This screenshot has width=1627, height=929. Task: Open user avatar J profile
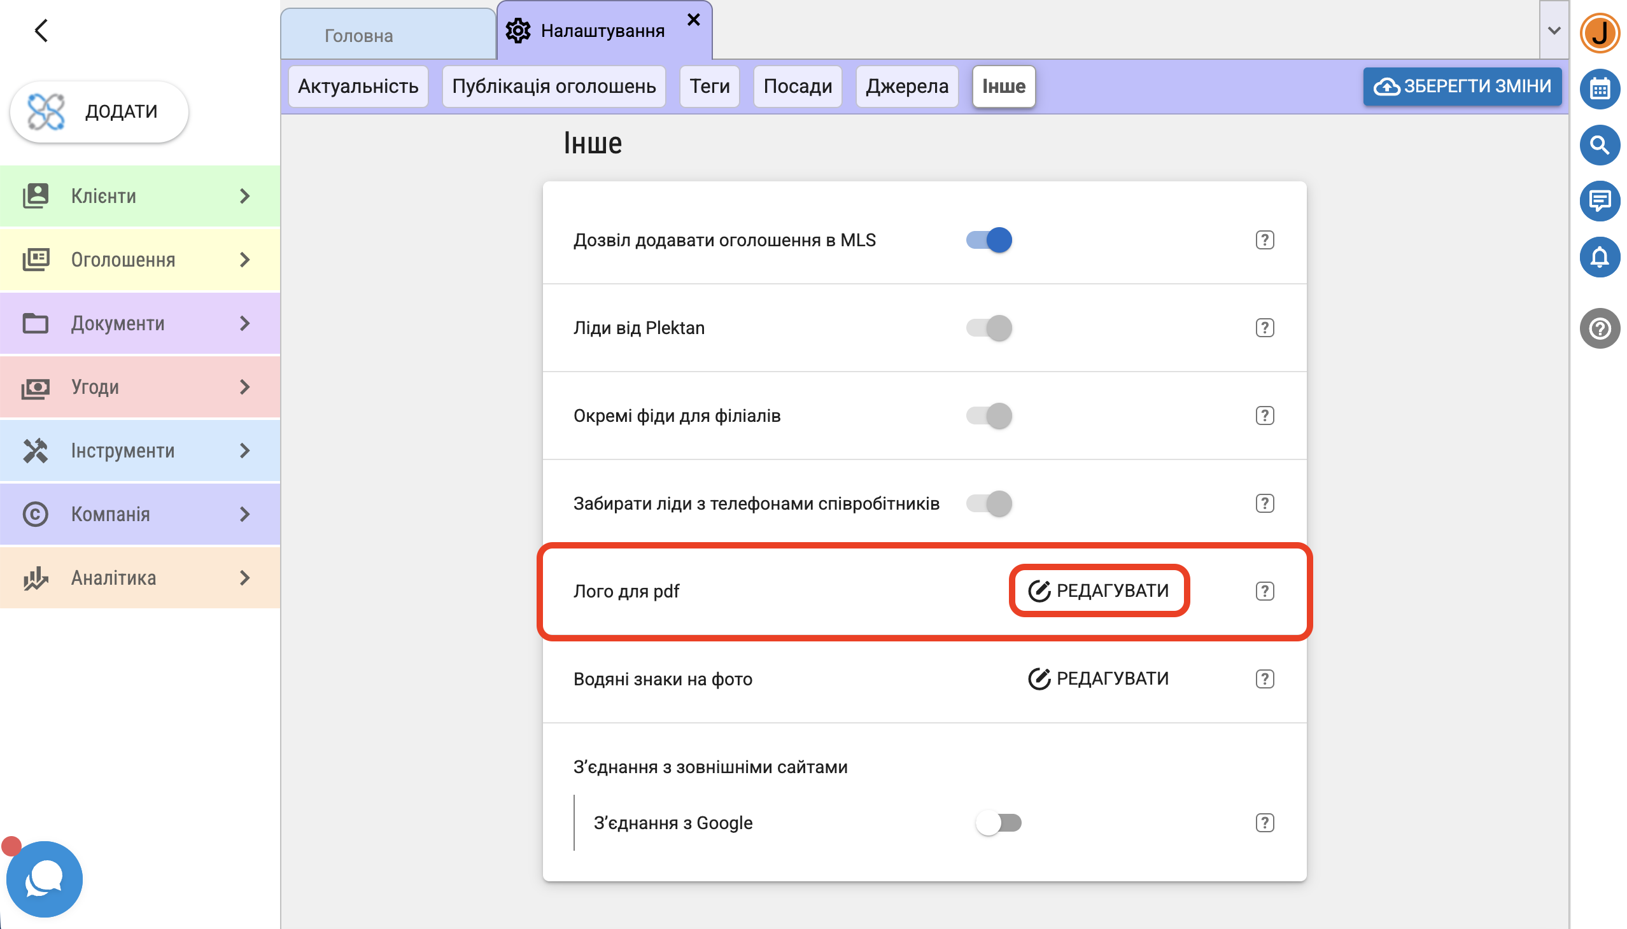[x=1599, y=33]
